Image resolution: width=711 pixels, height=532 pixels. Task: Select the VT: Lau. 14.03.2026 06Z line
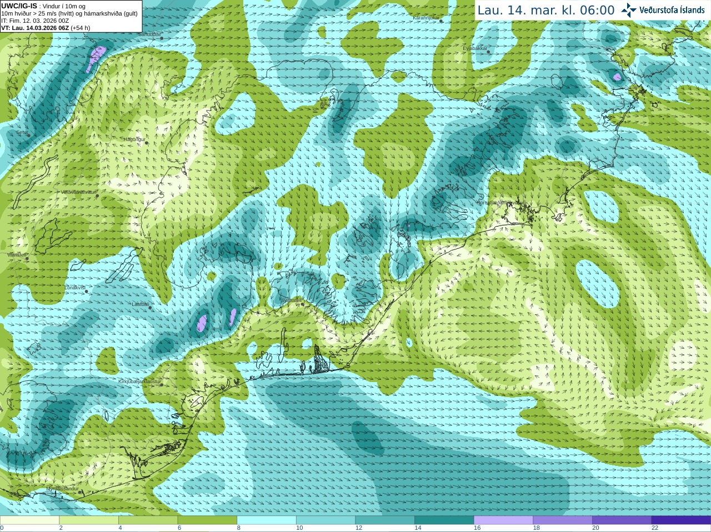coord(46,28)
